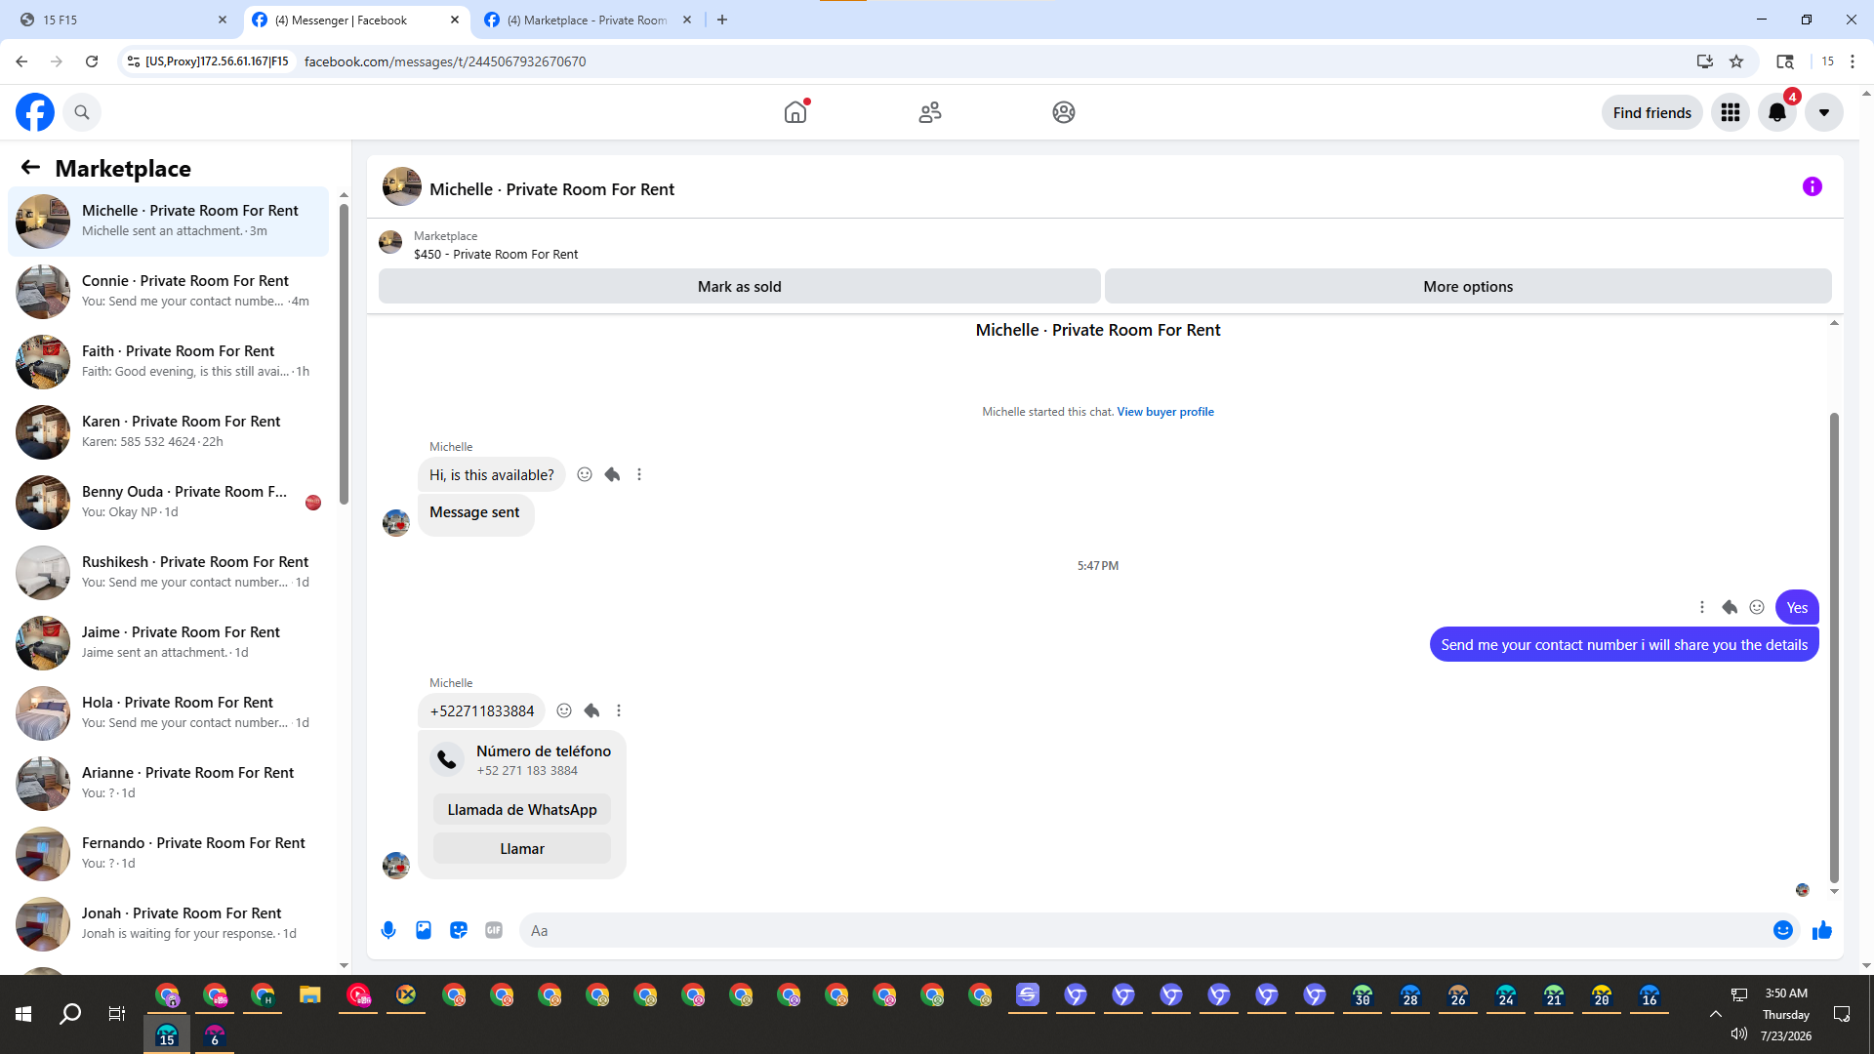Open a new browser tab
This screenshot has width=1874, height=1054.
coord(722,20)
